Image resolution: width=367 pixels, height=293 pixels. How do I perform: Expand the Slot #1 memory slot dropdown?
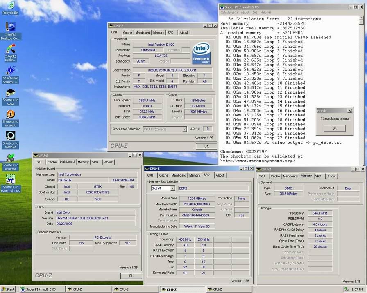pyautogui.click(x=172, y=188)
